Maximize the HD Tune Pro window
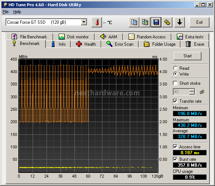215x186 pixels. click(x=203, y=5)
